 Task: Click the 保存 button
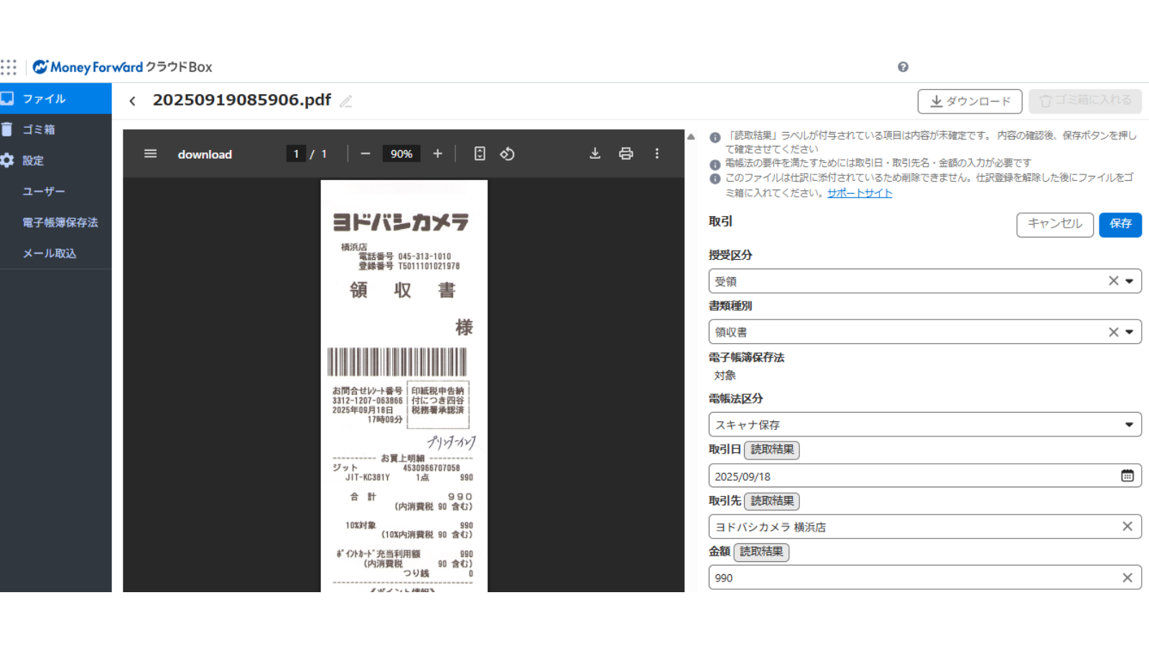pos(1120,224)
